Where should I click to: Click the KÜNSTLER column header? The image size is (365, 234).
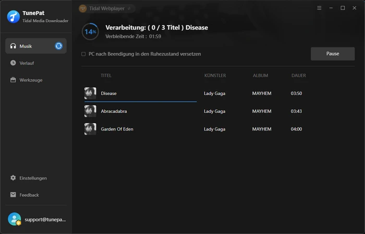[215, 75]
